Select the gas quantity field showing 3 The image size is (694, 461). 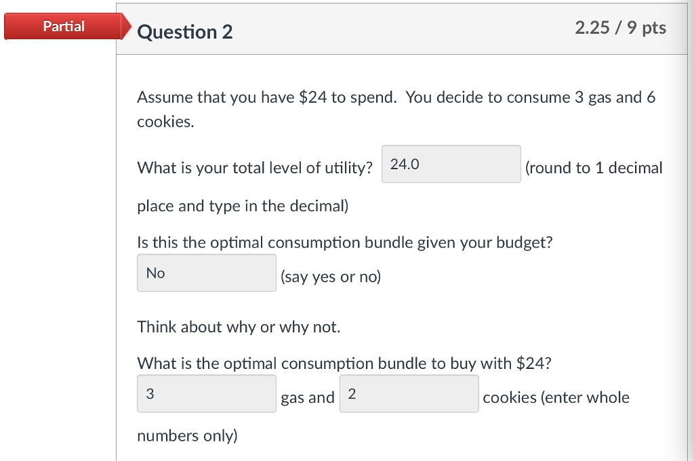click(206, 393)
